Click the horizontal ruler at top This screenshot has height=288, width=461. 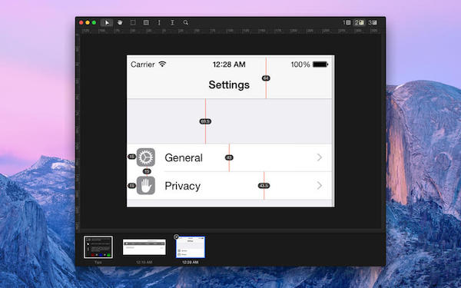[230, 31]
